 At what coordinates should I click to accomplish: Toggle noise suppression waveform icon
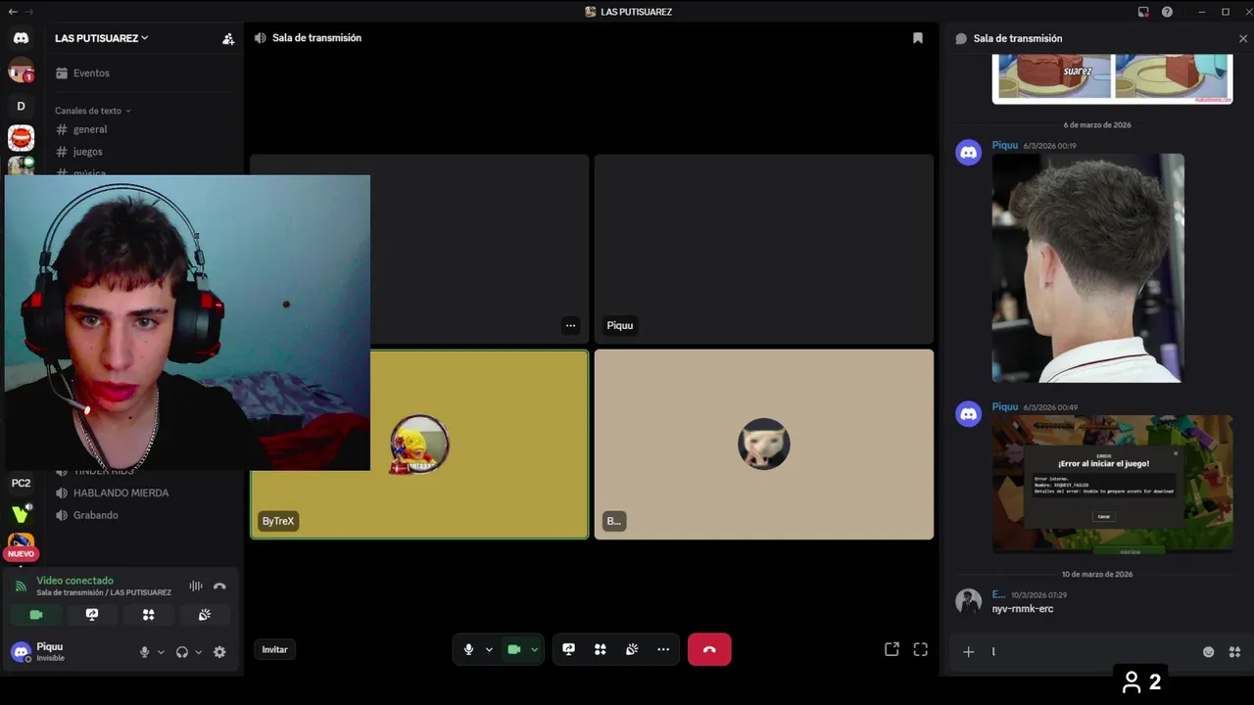pos(196,586)
